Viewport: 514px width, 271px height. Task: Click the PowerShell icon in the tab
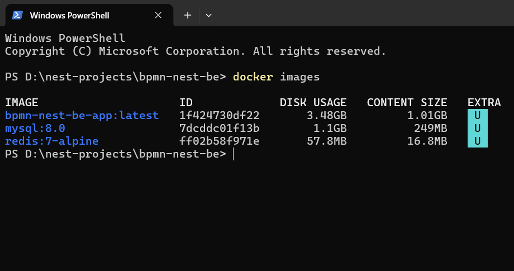coord(17,15)
